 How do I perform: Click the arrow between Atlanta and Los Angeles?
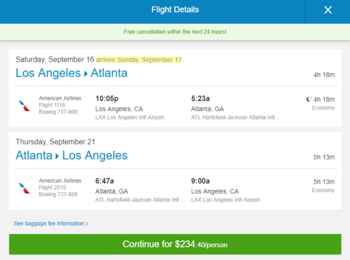(57, 156)
